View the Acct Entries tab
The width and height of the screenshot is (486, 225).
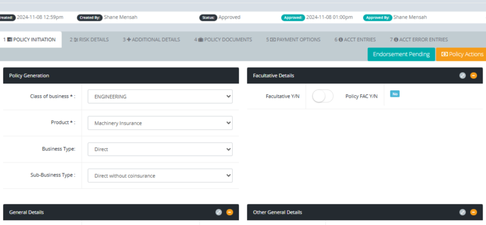[x=355, y=40]
